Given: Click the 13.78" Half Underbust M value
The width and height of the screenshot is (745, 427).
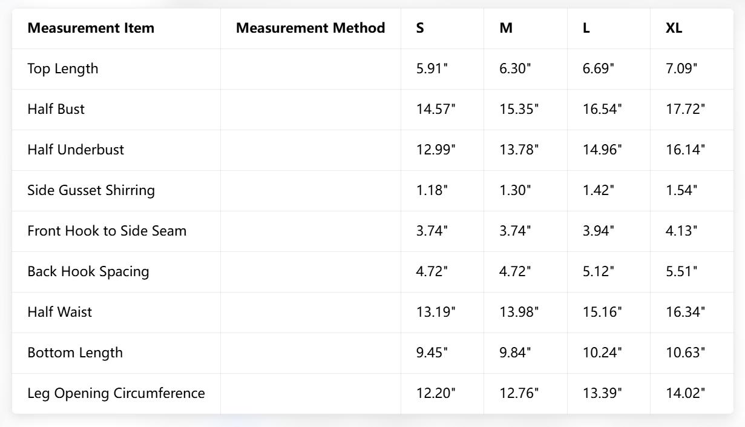Looking at the screenshot, I should [x=519, y=150].
